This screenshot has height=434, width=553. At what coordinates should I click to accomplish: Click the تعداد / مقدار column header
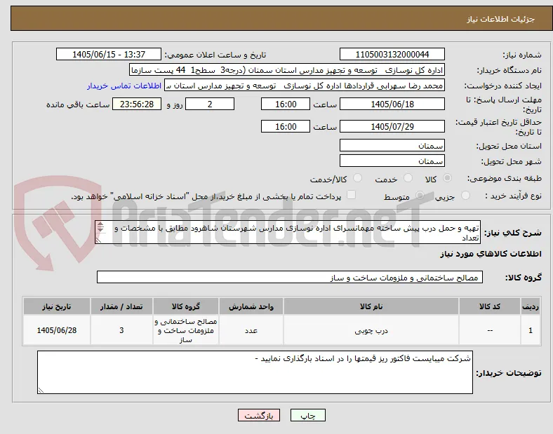(121, 306)
